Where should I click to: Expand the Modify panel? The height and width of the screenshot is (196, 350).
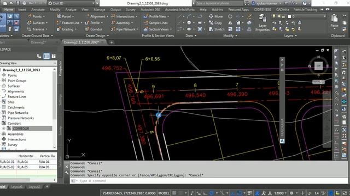coord(230,35)
